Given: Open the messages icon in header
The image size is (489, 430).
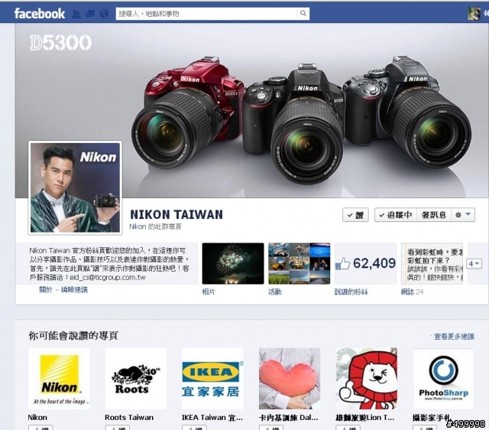Looking at the screenshot, I should [90, 14].
